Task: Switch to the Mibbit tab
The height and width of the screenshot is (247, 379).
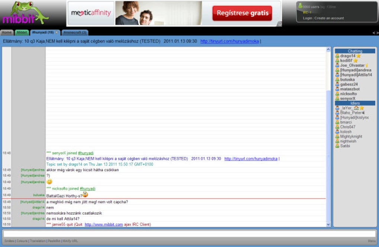Action: click(x=22, y=32)
